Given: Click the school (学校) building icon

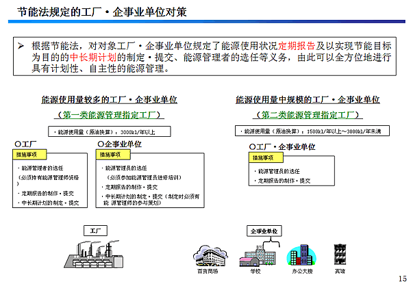Looking at the screenshot, I should click(258, 256).
